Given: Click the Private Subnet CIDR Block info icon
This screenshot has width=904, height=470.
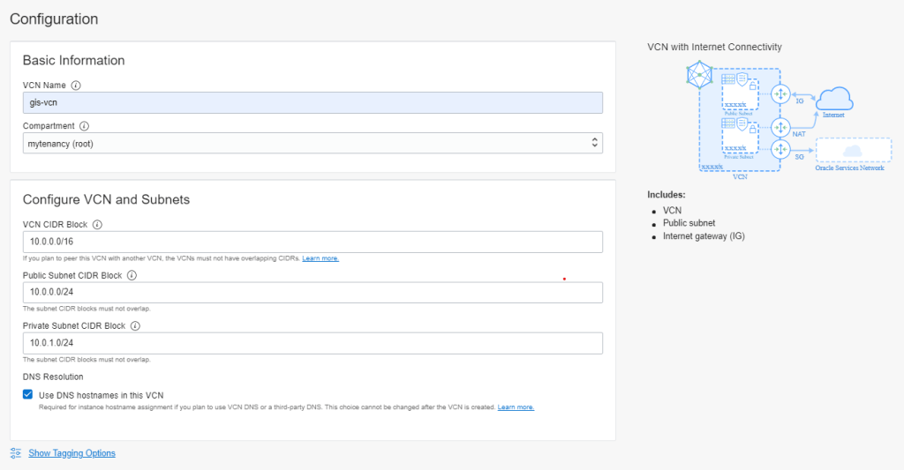Looking at the screenshot, I should pos(135,325).
